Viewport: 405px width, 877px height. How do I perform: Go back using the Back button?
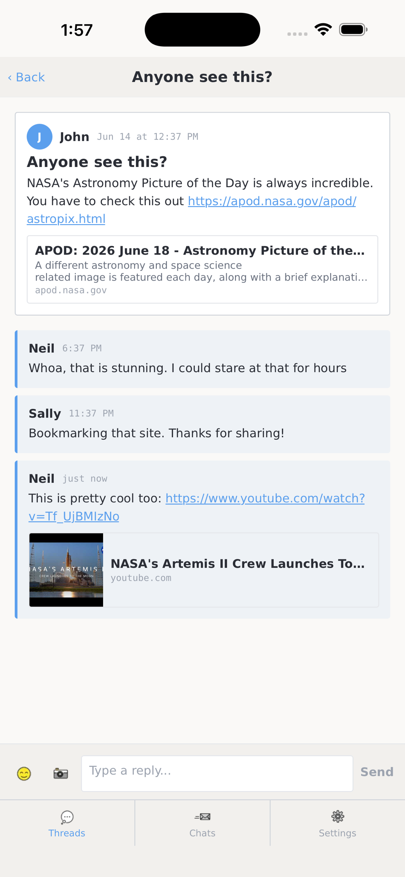coord(26,77)
